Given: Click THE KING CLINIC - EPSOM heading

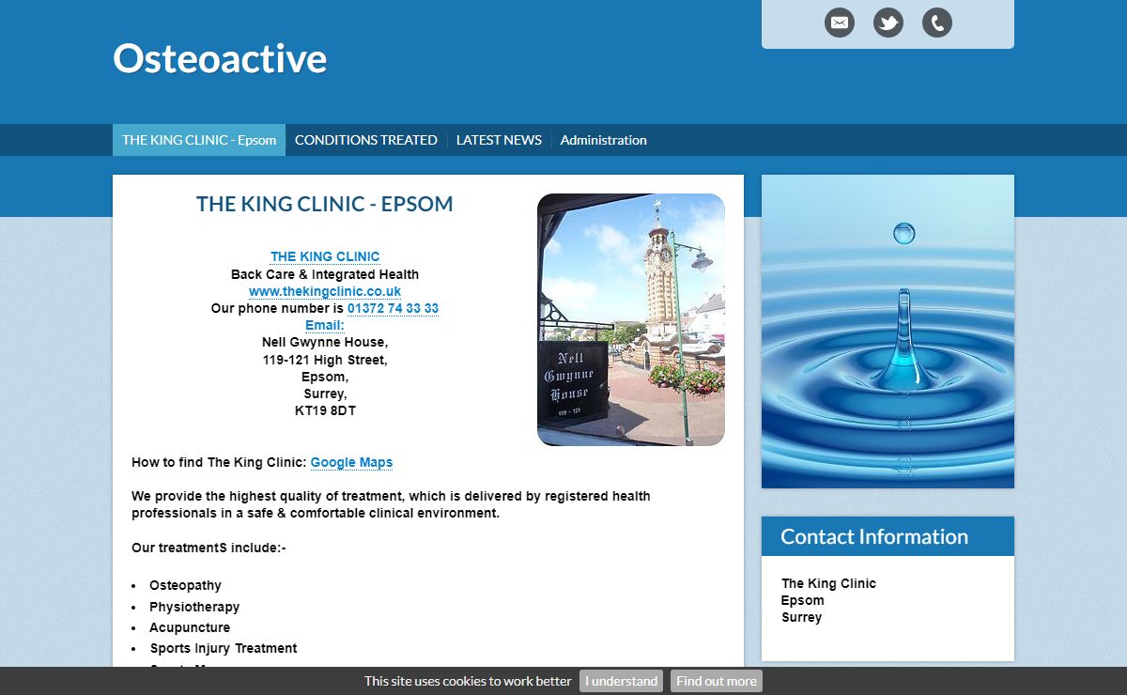Looking at the screenshot, I should (325, 204).
